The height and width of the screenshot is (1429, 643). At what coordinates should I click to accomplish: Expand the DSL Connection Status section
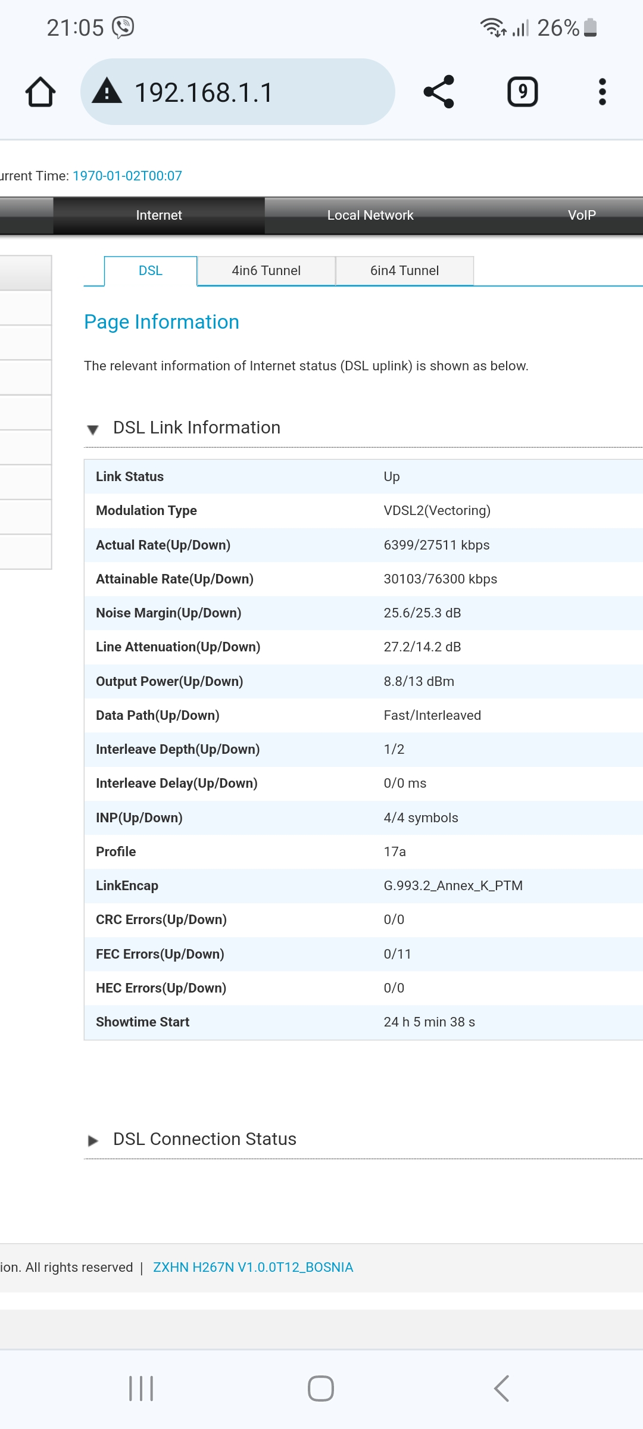[93, 1141]
